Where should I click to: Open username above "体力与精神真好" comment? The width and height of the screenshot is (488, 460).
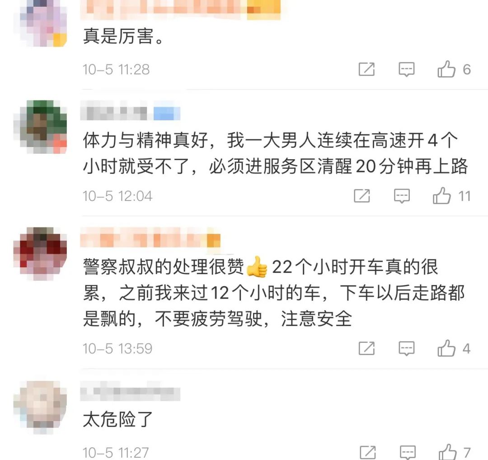131,113
